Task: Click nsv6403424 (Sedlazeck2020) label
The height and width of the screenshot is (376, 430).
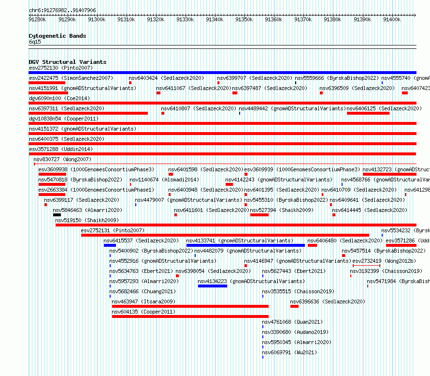Action: coord(167,78)
